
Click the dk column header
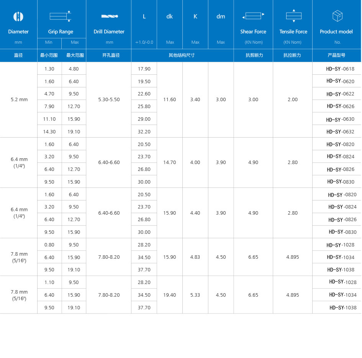pyautogui.click(x=170, y=16)
